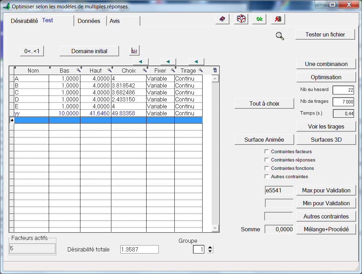Click the Tester un fichier button

[325, 34]
